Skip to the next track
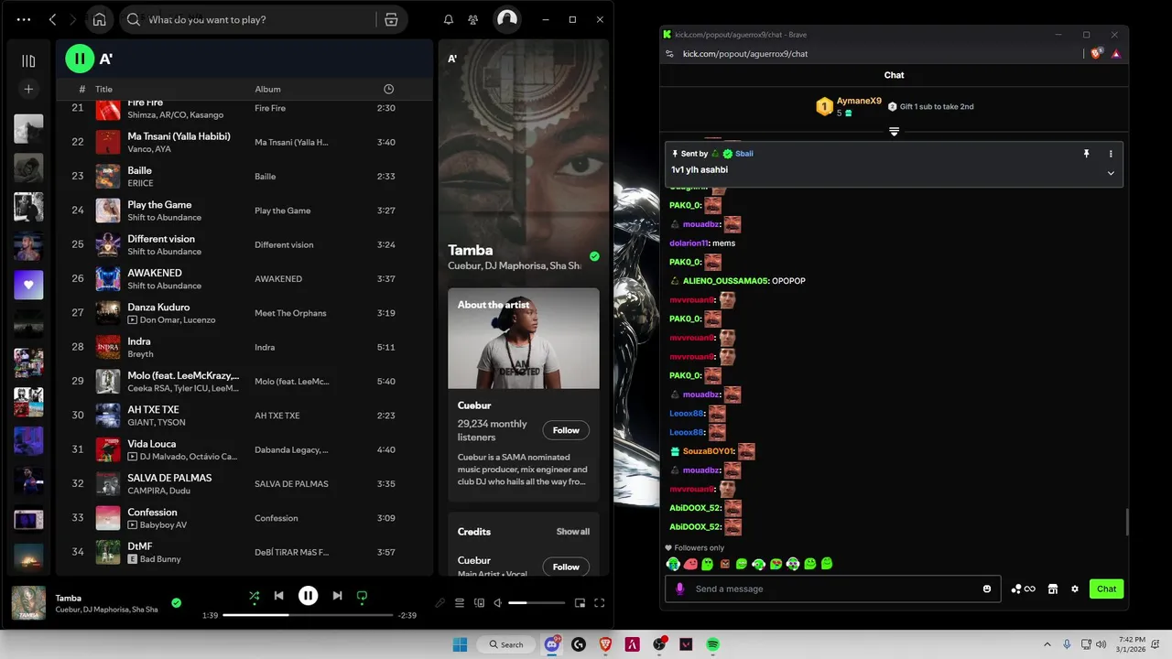 tap(337, 596)
